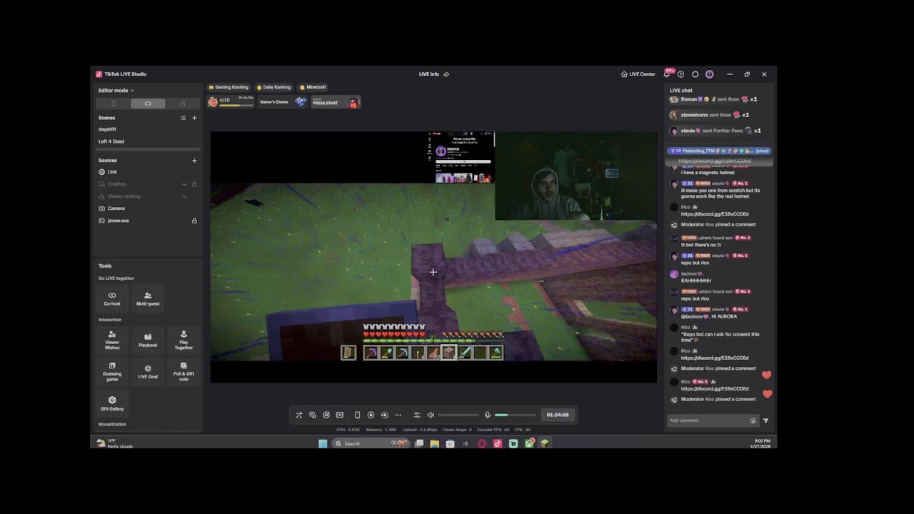
Task: Adjust the speaker volume slider
Action: [x=458, y=415]
